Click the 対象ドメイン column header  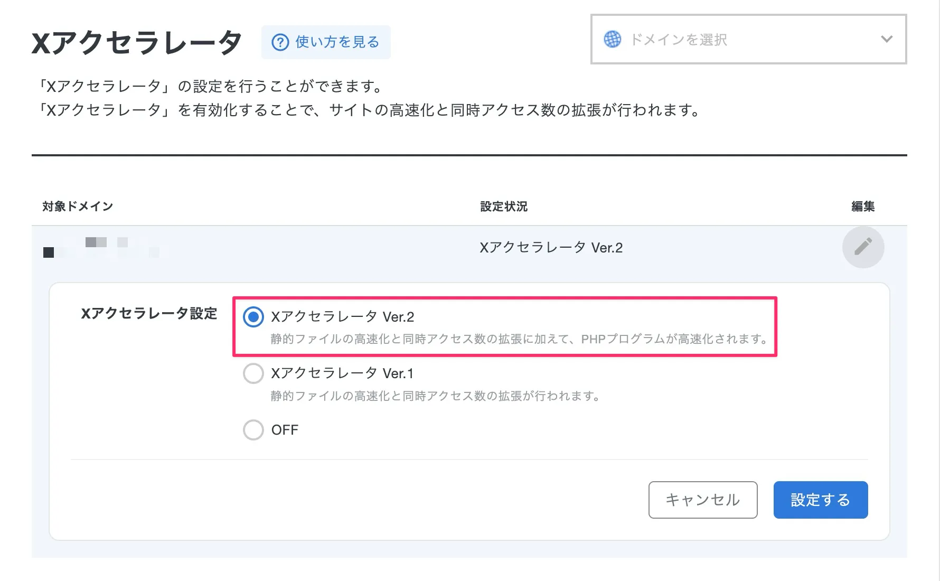[x=78, y=207]
